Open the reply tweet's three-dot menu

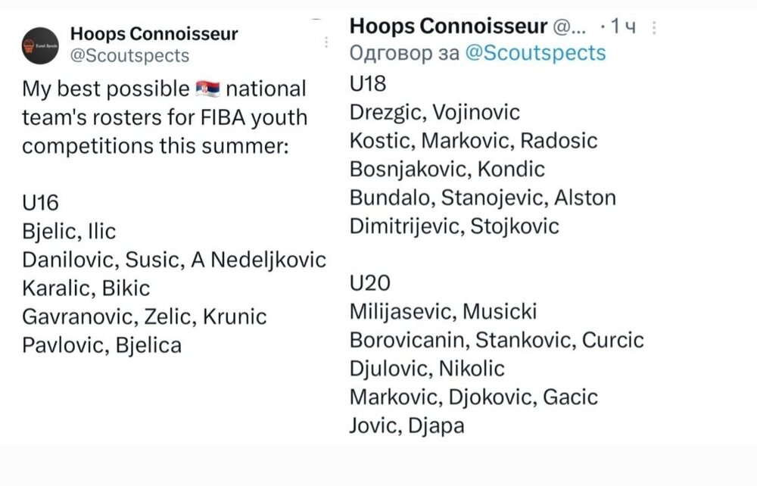654,28
